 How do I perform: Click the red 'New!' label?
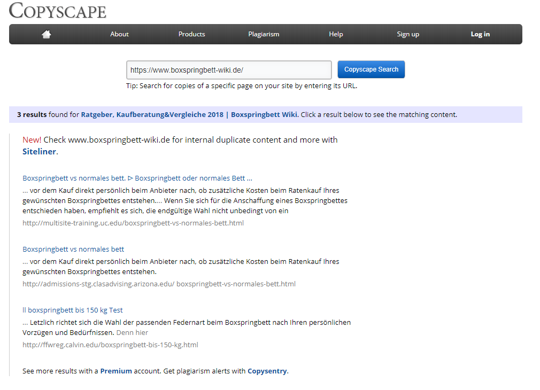(32, 140)
